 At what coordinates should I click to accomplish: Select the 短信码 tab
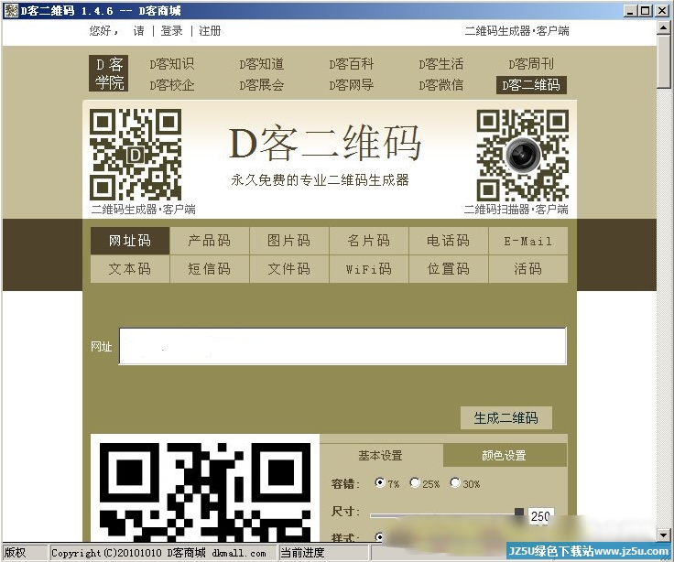210,269
